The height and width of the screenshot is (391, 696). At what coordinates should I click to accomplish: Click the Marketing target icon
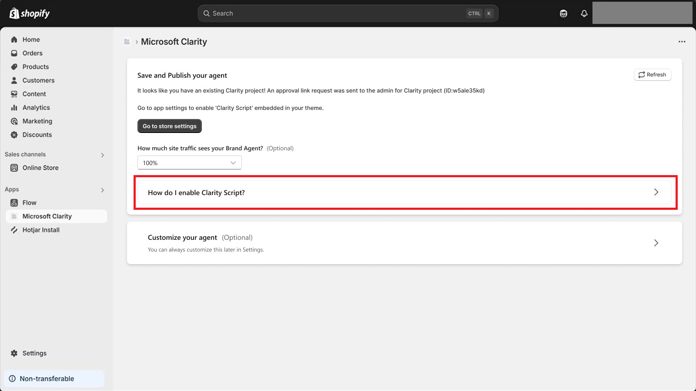click(14, 121)
